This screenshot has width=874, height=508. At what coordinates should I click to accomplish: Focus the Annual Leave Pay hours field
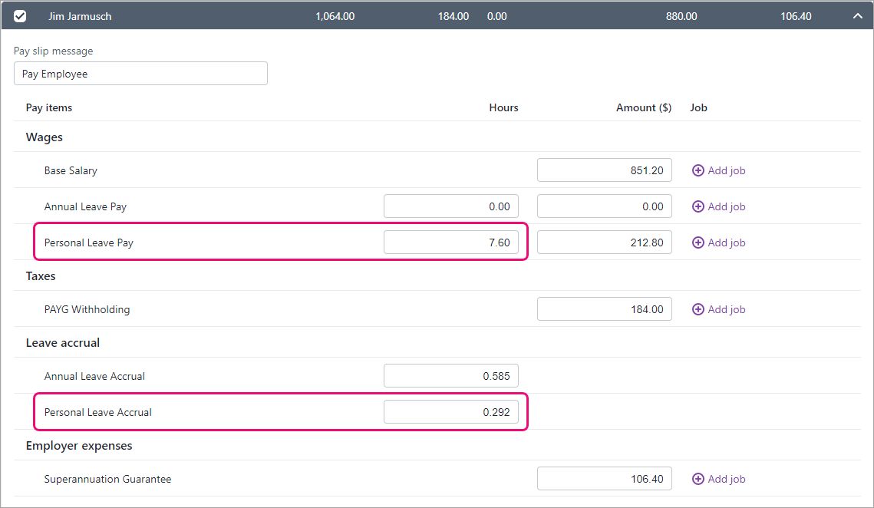450,206
